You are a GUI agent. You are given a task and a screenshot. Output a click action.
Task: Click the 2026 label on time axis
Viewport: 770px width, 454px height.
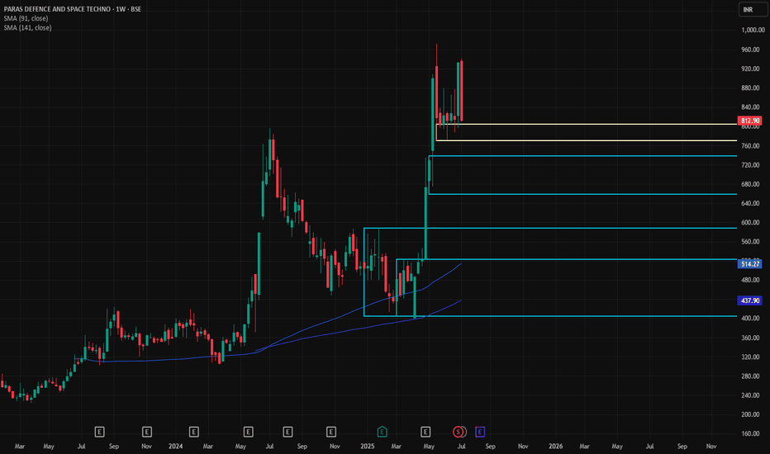click(x=555, y=446)
